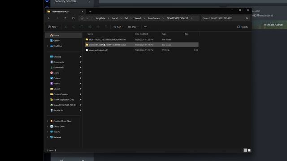This screenshot has width=287, height=161.
Task: Open the New dropdown menu
Action: [53, 27]
